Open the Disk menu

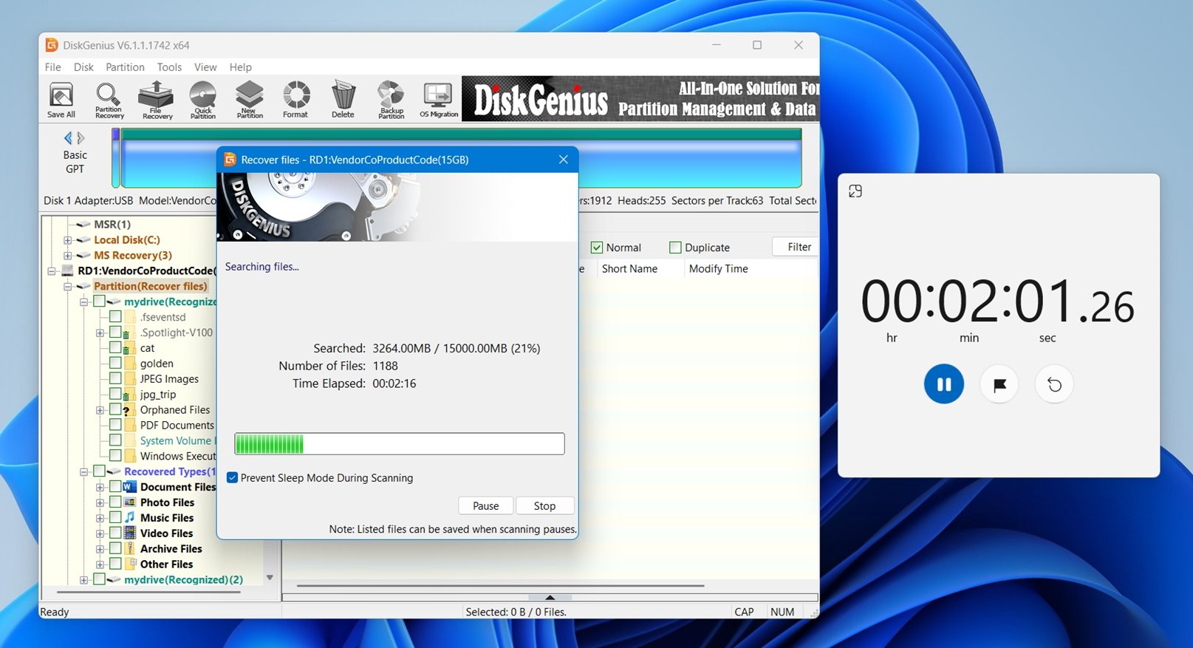(x=83, y=67)
